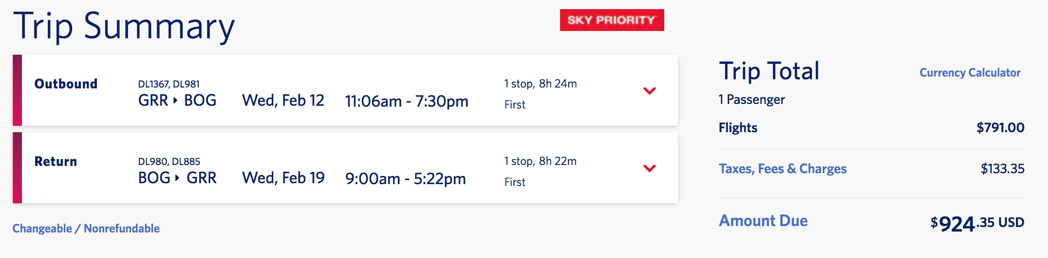Click the arrow between BOG and GRR
Viewport: 1048px width, 258px height.
177,178
